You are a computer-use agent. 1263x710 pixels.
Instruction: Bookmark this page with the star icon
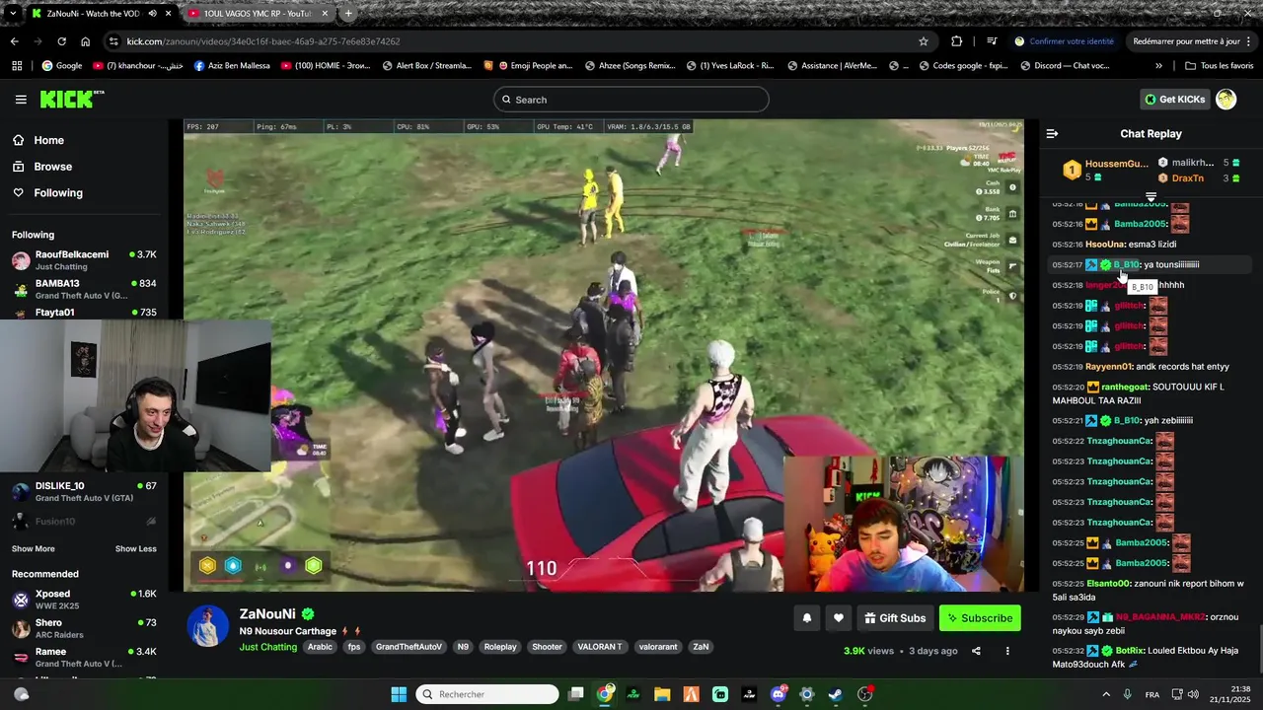click(x=924, y=41)
